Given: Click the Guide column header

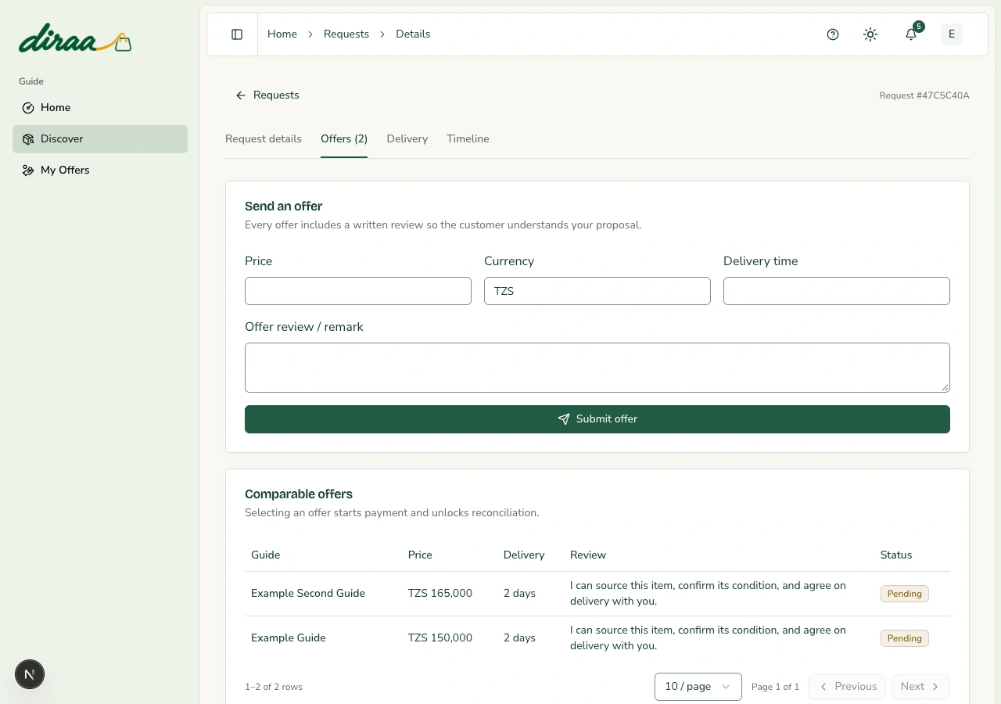Looking at the screenshot, I should [x=265, y=555].
